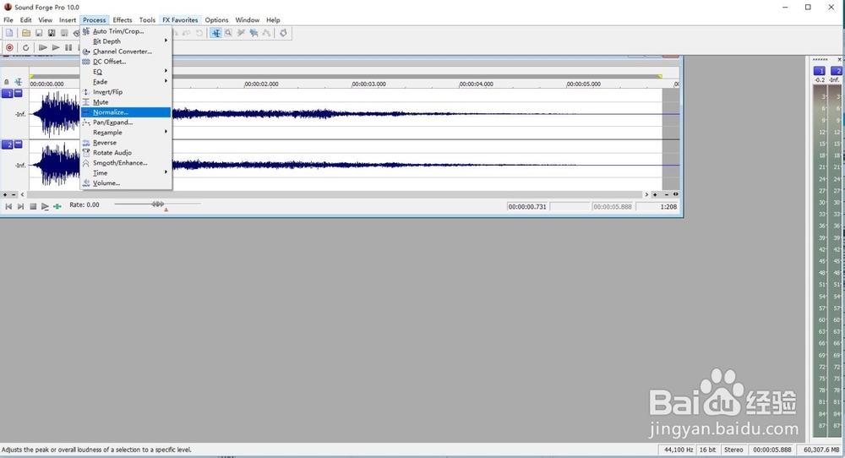Choose Reverse from Process menu
This screenshot has height=458, width=845.
(126, 143)
